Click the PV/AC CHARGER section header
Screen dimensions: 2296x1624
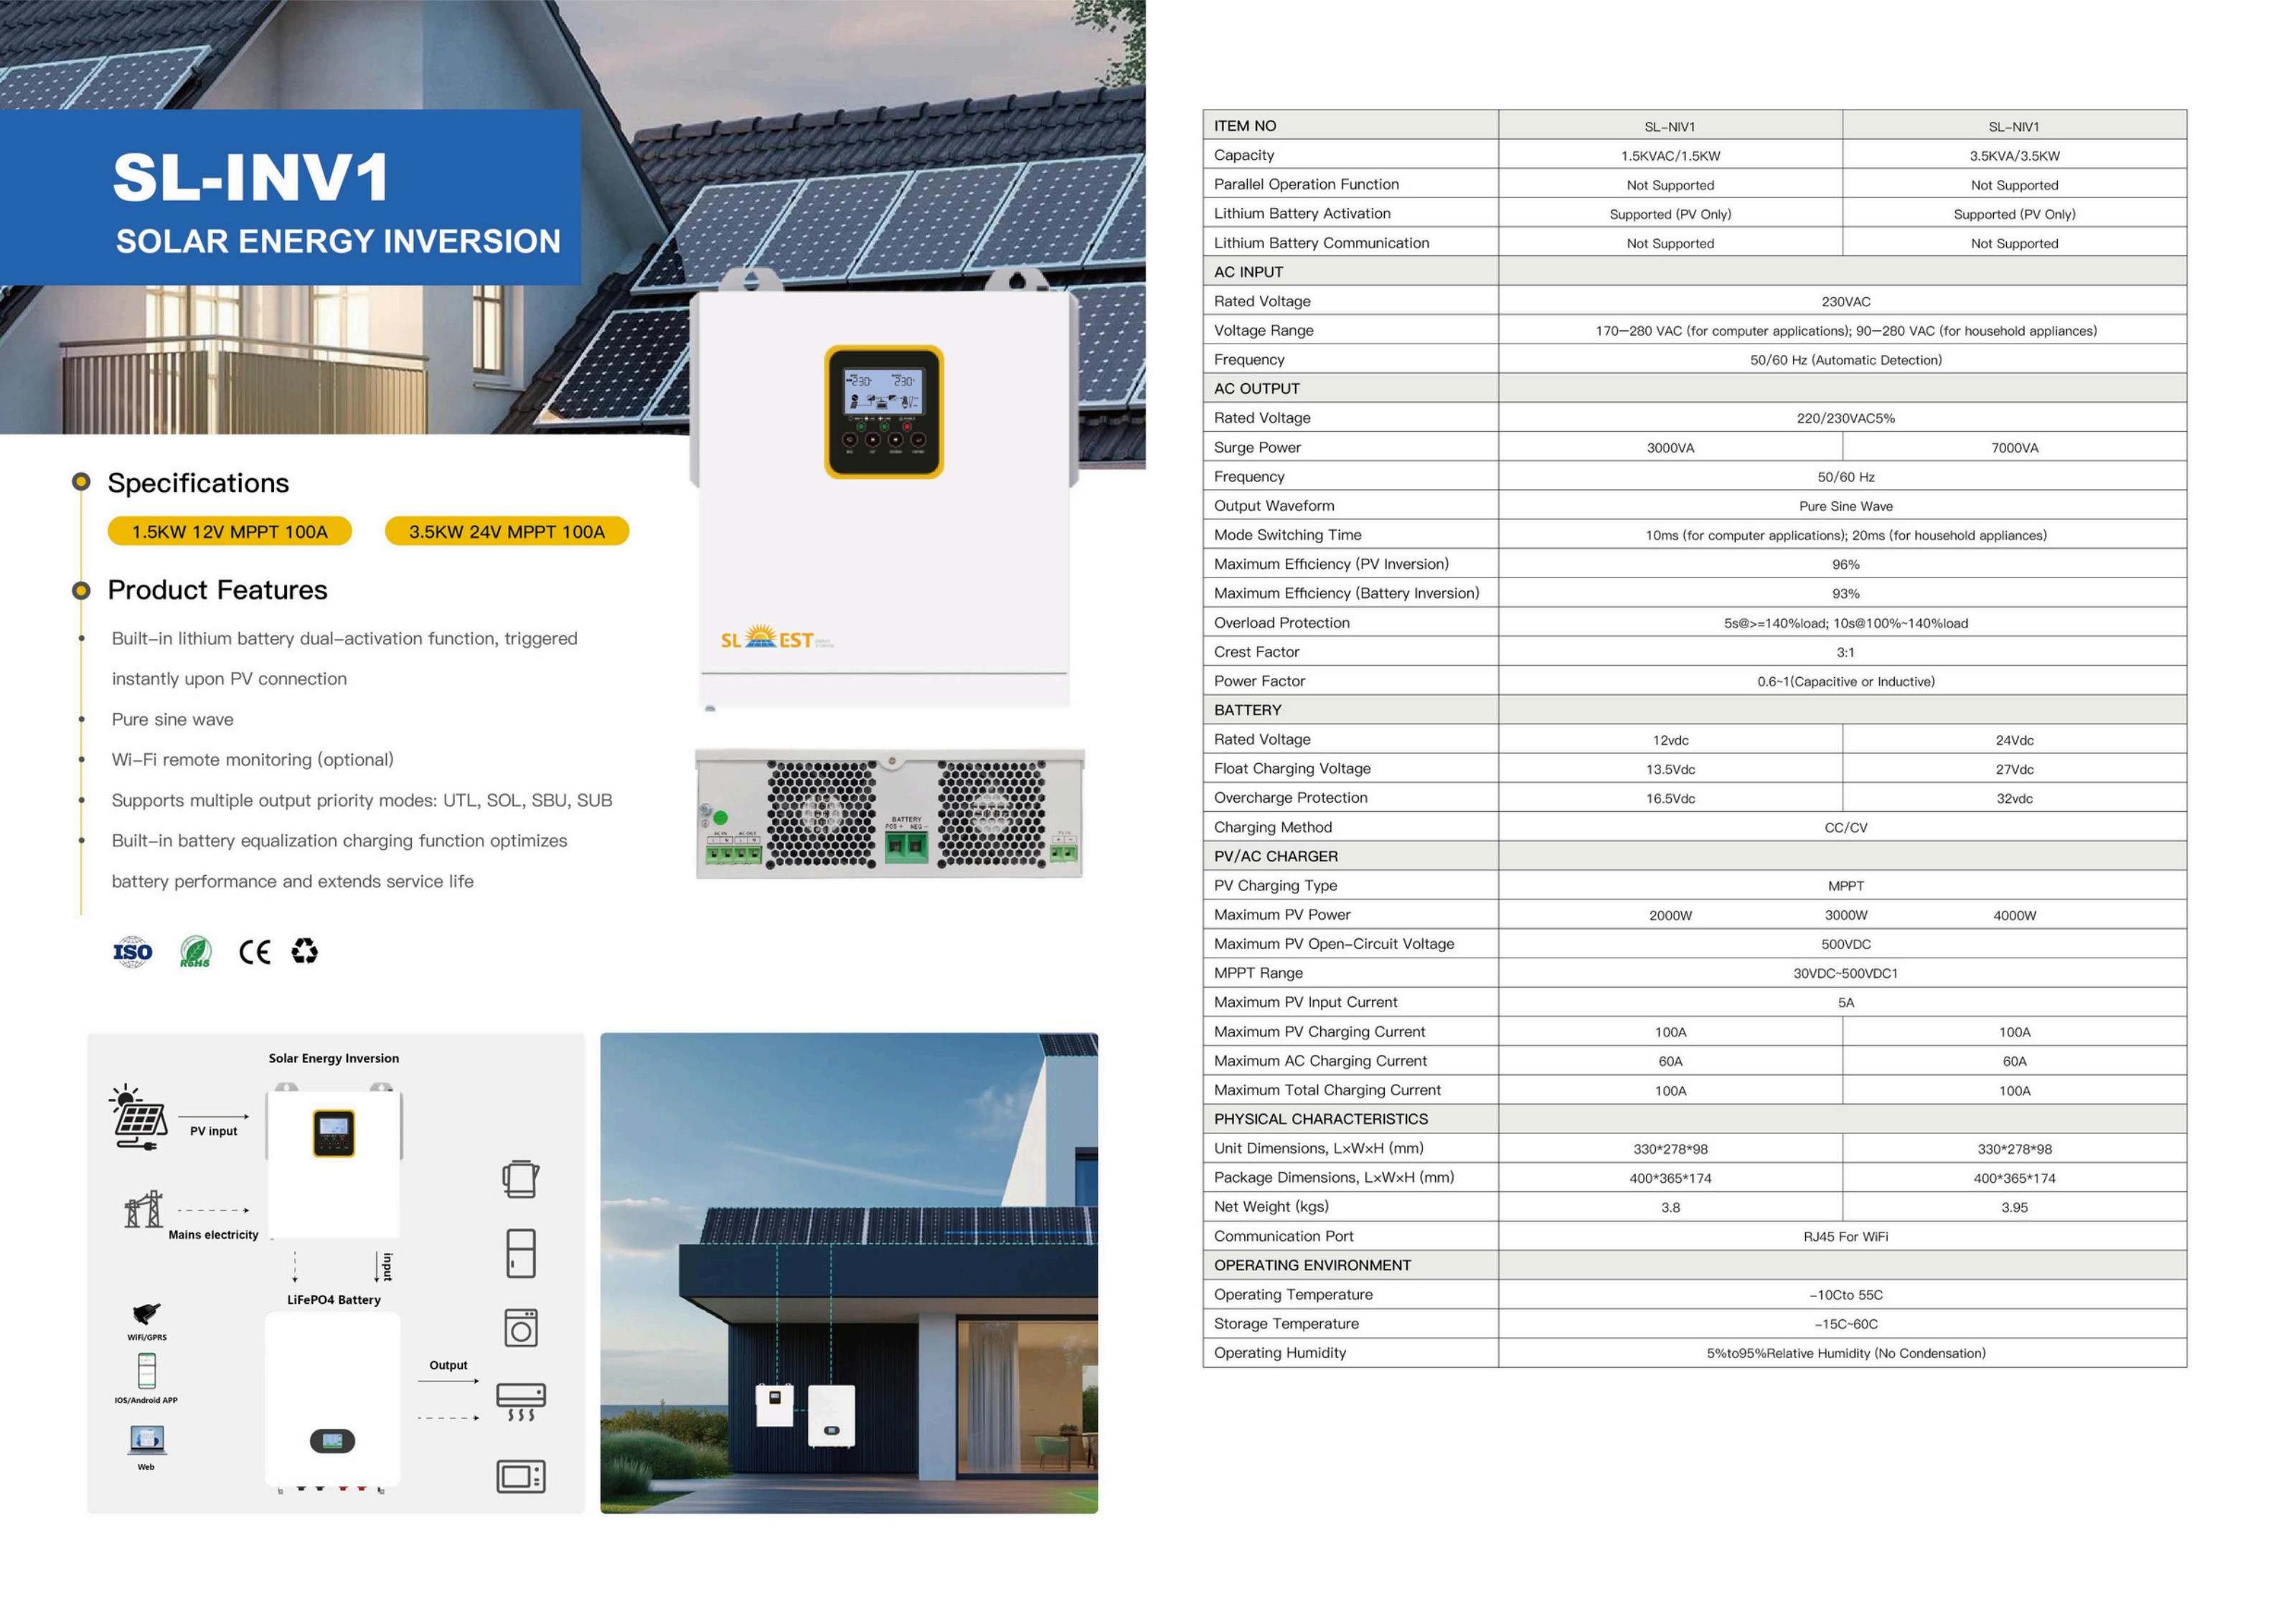coord(1350,856)
